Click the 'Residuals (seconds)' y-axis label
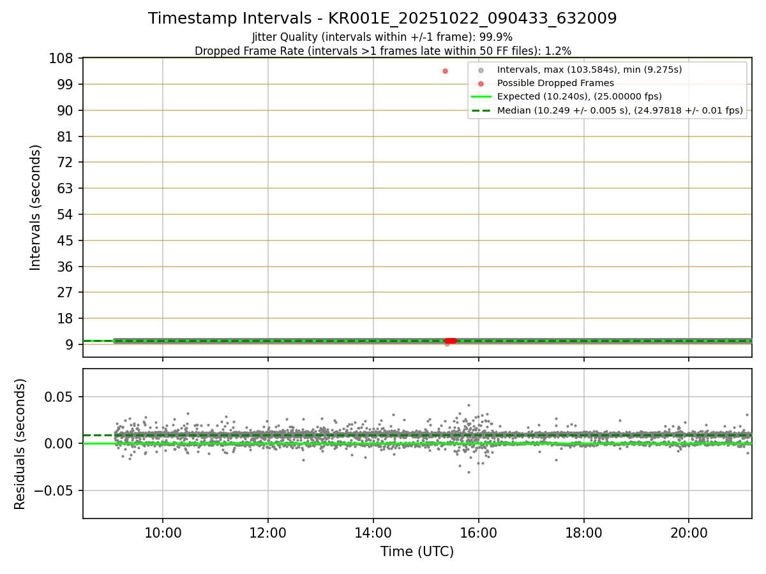 pos(20,444)
